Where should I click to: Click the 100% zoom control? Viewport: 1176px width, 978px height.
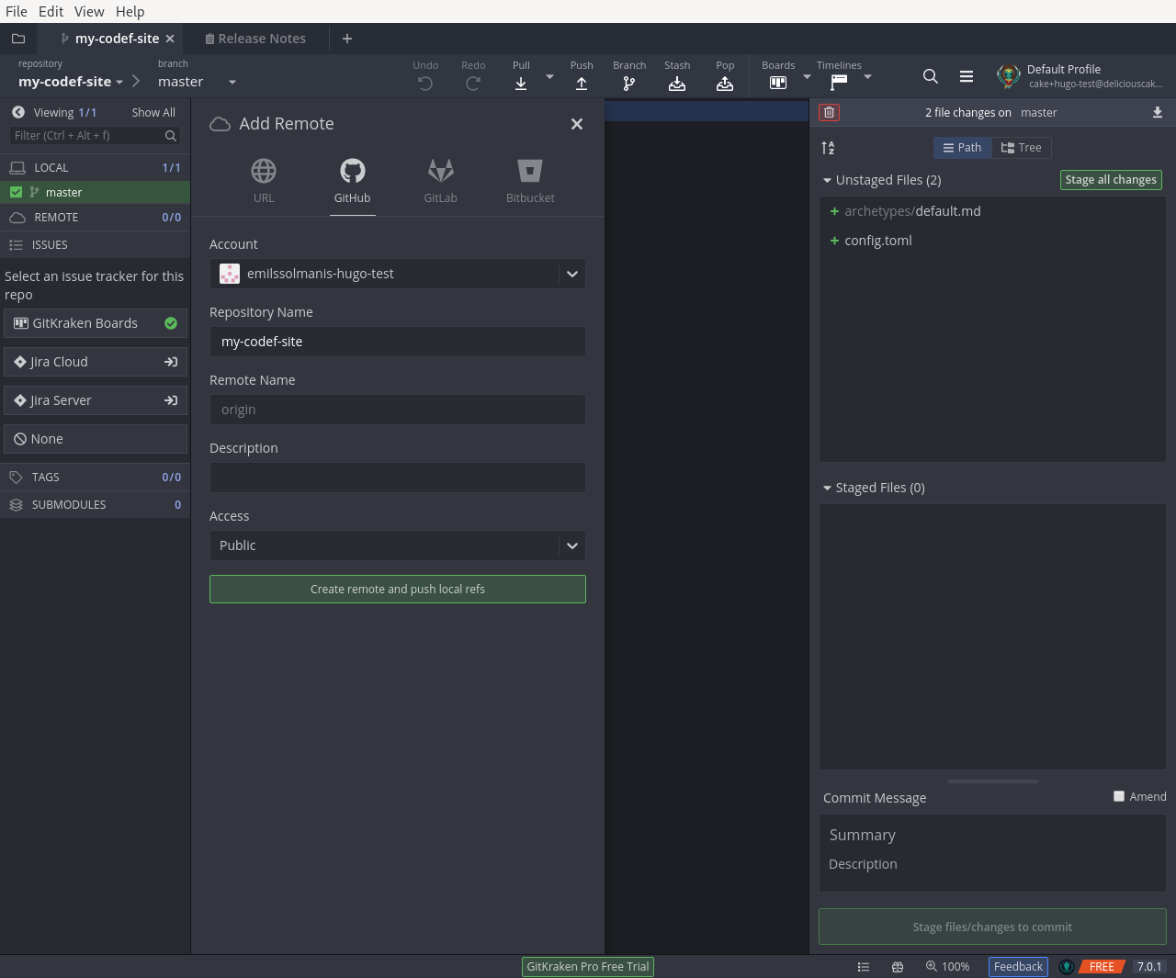click(947, 966)
